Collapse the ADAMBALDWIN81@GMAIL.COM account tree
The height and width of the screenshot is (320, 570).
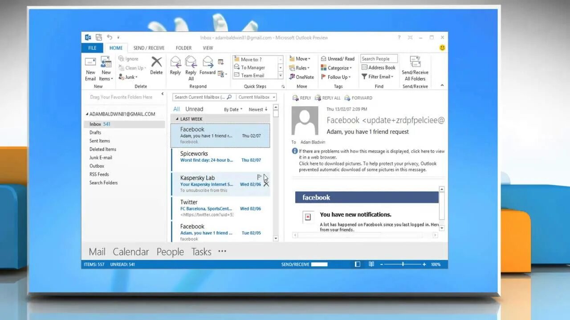[x=87, y=114]
